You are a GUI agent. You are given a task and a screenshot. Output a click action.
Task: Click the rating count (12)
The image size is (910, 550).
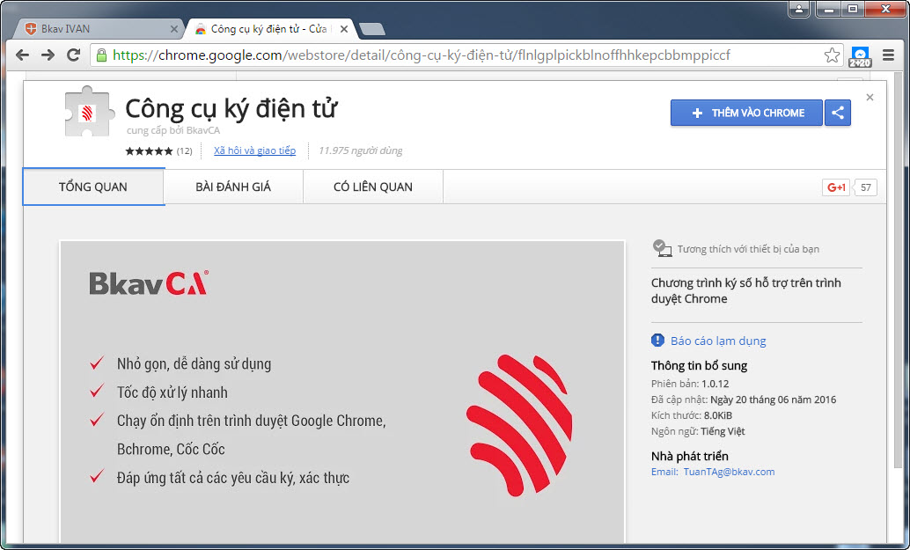[185, 150]
